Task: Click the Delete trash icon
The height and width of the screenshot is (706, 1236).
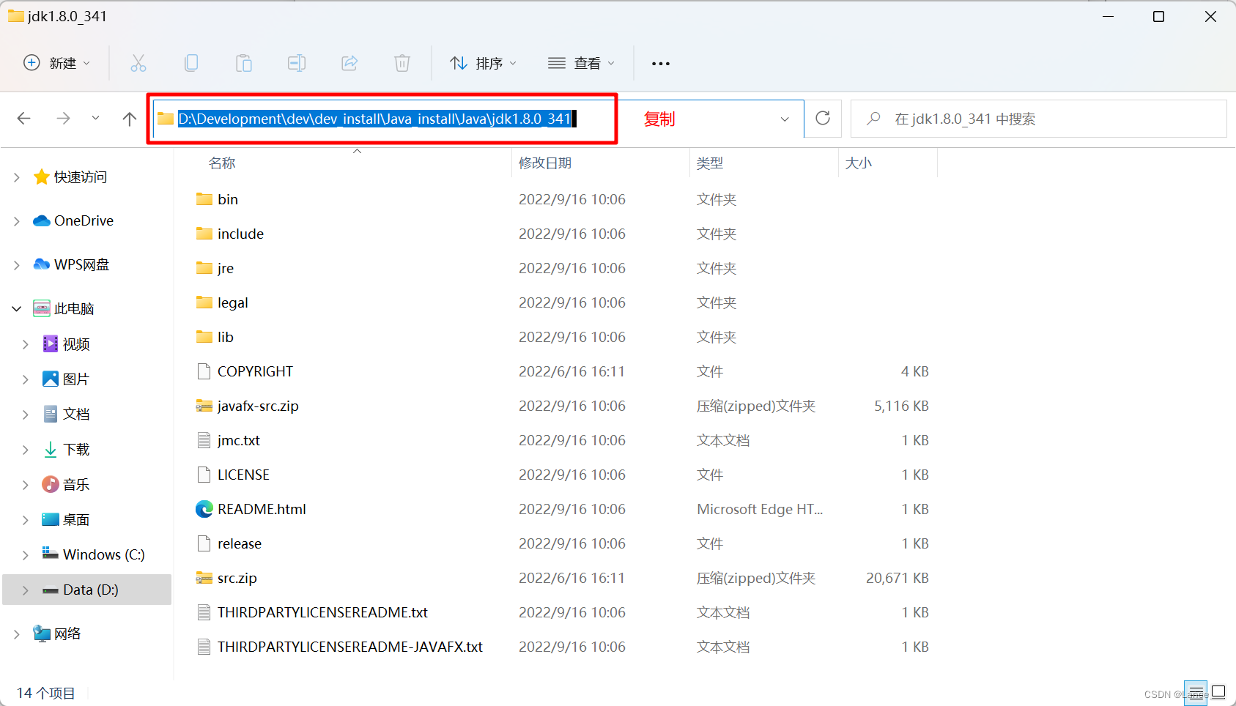Action: [402, 63]
